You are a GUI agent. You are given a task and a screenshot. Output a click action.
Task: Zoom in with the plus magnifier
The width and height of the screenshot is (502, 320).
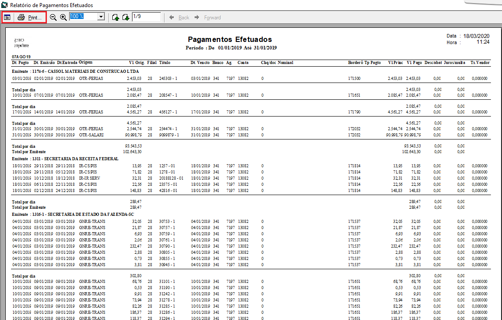tap(63, 17)
